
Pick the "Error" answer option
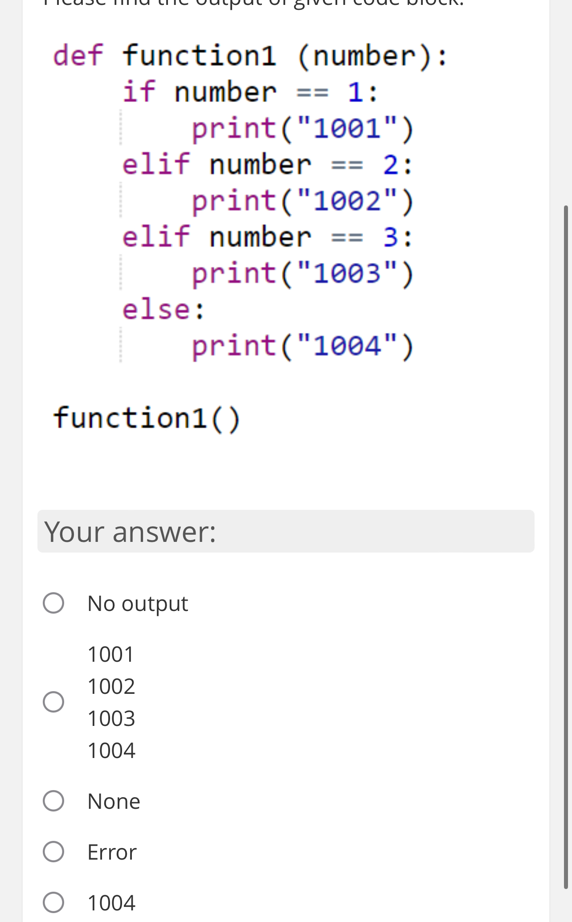pyautogui.click(x=54, y=852)
